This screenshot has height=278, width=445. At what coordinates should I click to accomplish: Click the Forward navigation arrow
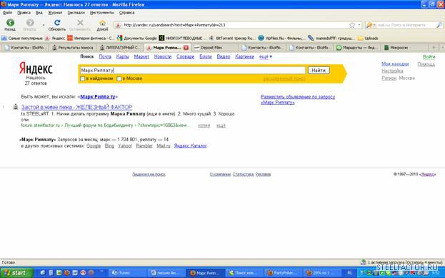30,23
